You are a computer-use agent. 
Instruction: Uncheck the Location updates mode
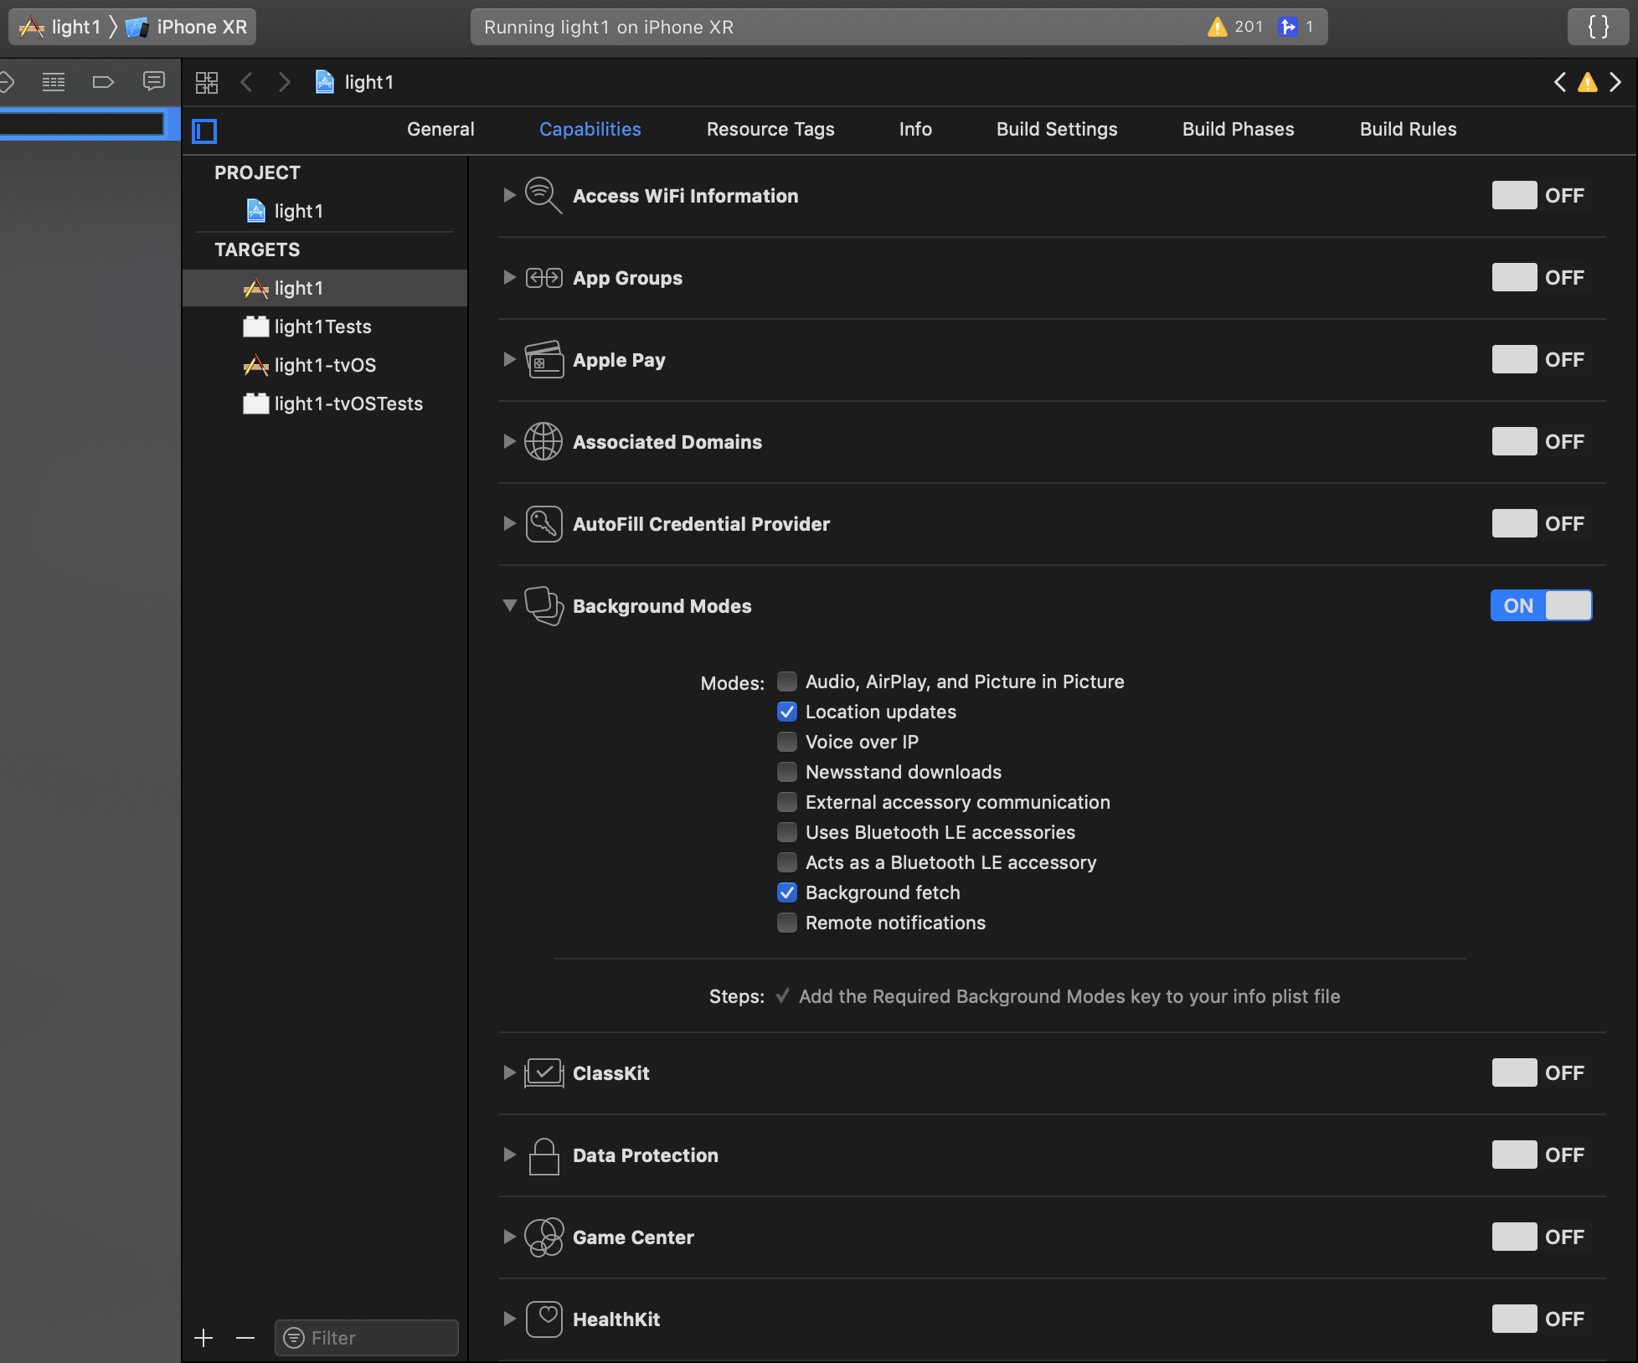pos(787,712)
